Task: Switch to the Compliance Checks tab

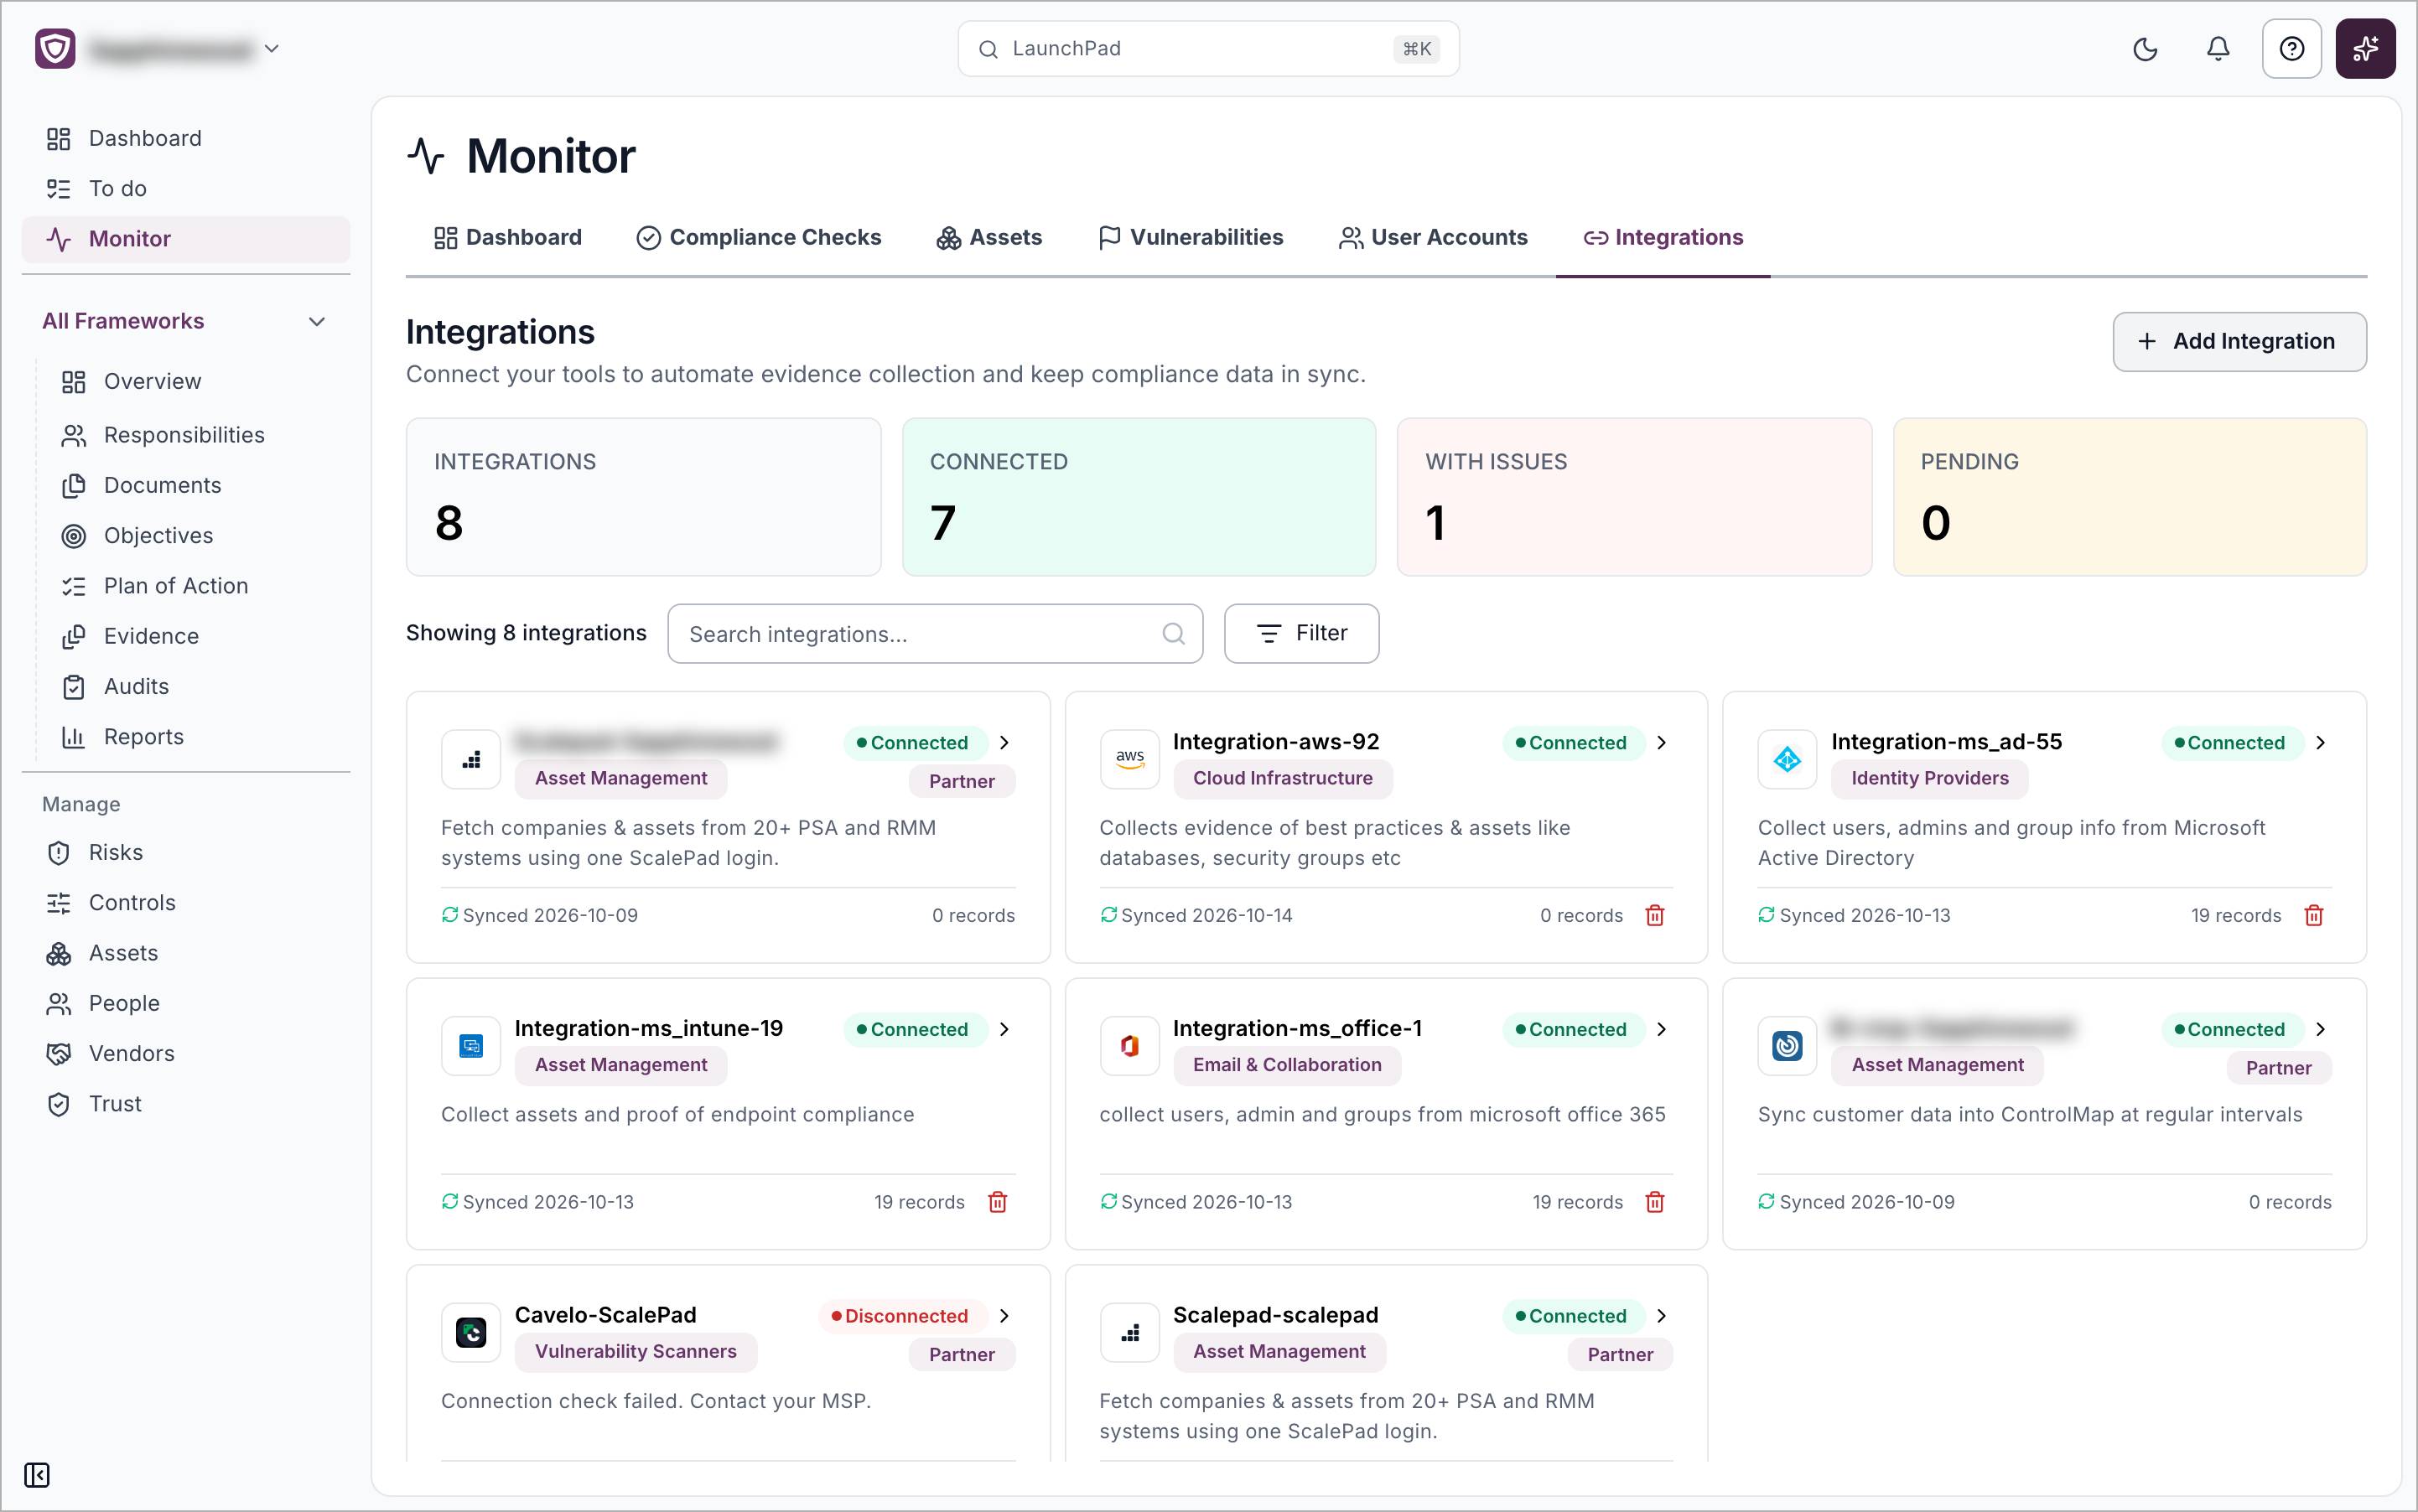Action: coord(758,237)
